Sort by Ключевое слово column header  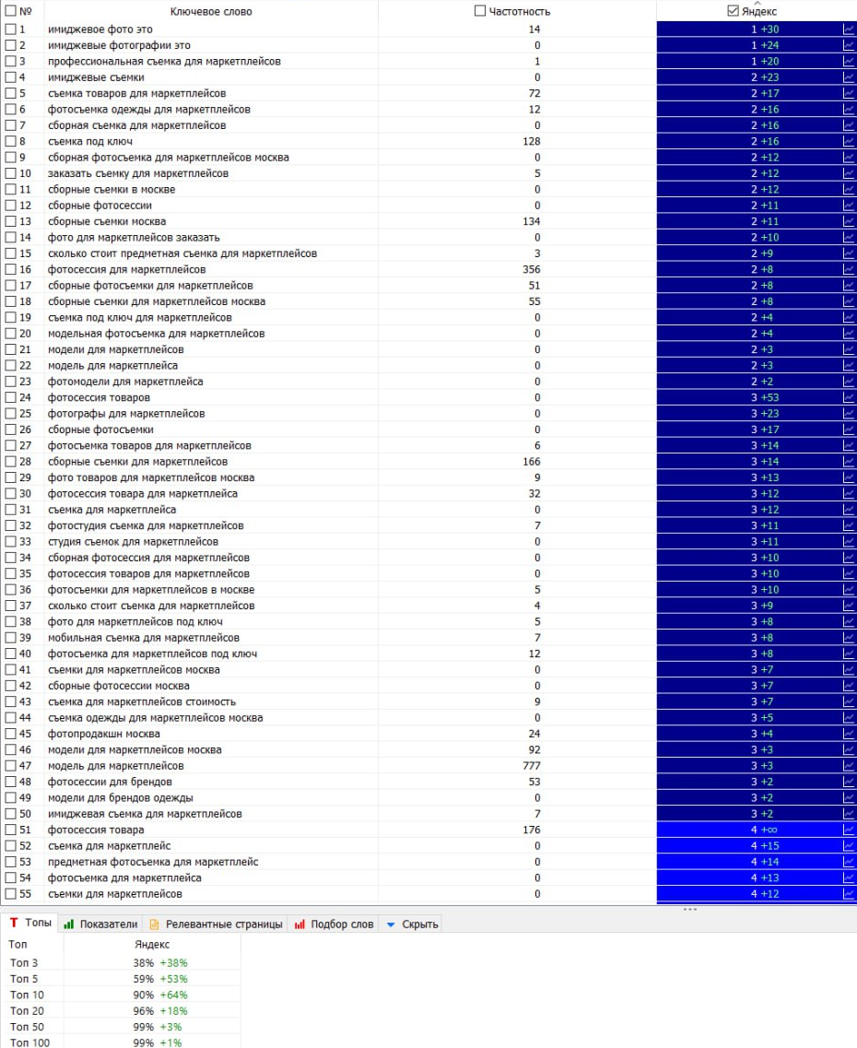[x=211, y=11]
